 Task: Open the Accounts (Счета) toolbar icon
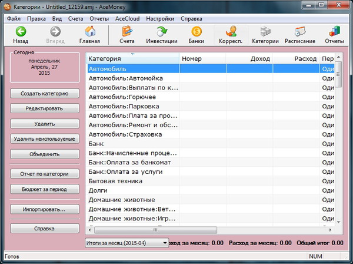pyautogui.click(x=127, y=32)
